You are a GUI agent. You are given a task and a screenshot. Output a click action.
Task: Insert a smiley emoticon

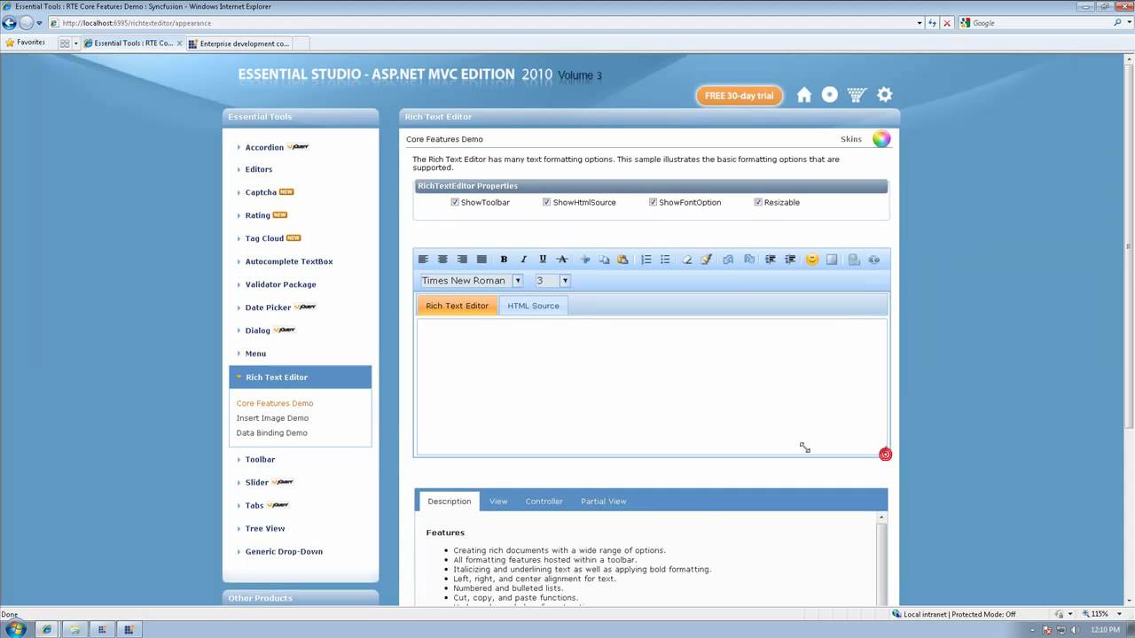click(811, 260)
